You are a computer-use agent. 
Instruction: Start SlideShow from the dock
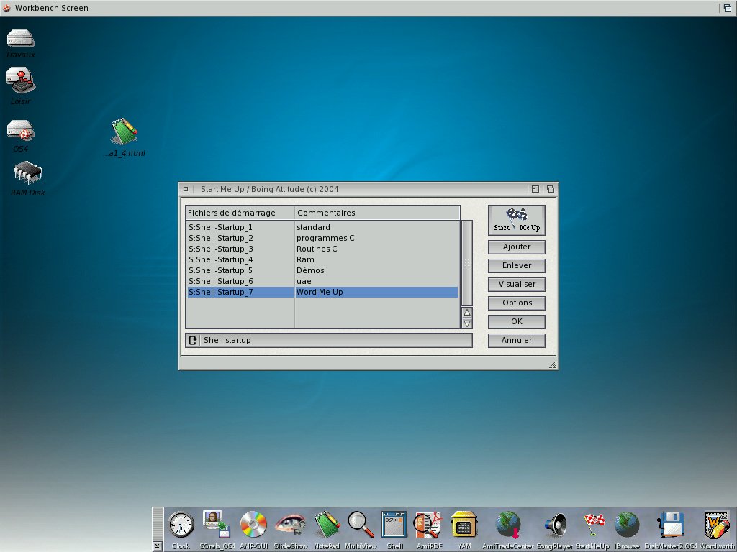pos(290,525)
